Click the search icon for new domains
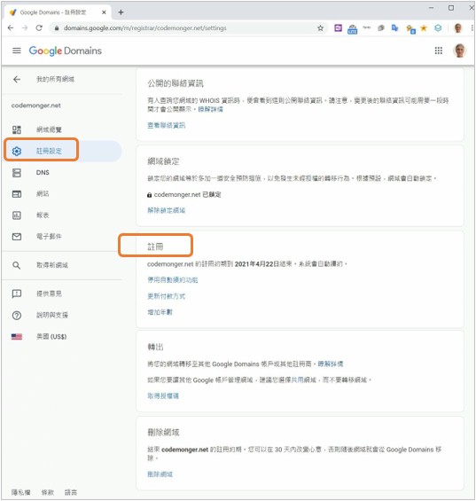The width and height of the screenshot is (476, 501). [17, 265]
